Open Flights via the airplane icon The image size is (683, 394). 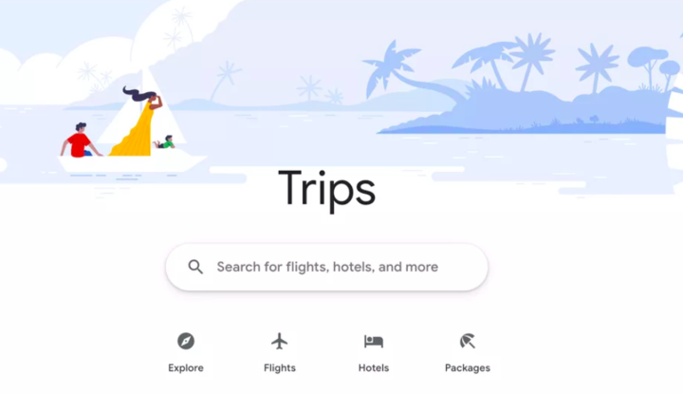280,341
